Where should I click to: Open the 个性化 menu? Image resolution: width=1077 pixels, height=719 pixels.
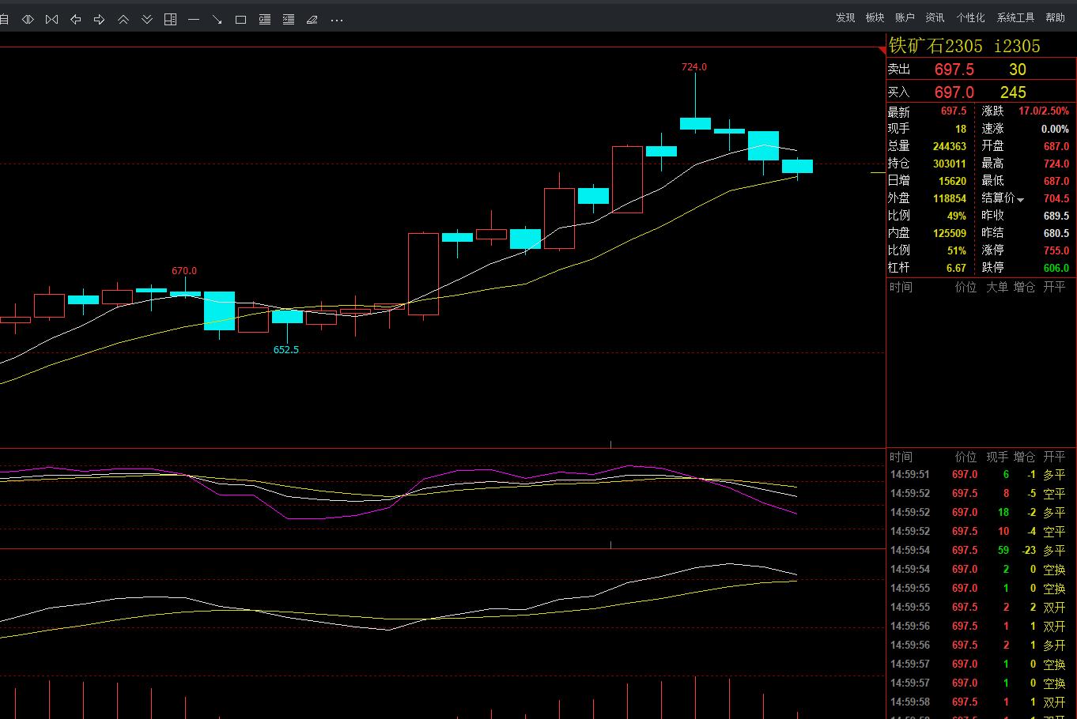click(970, 17)
